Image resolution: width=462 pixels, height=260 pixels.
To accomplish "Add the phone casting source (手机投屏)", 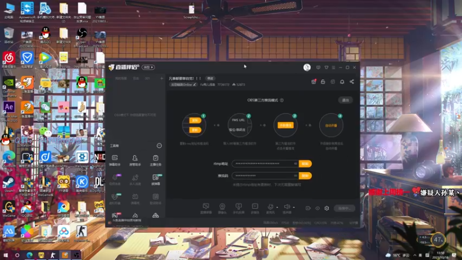I will point(239,208).
